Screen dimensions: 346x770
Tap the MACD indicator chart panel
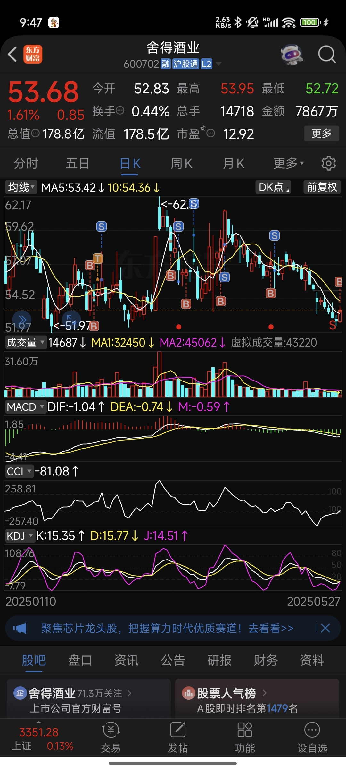tap(173, 439)
